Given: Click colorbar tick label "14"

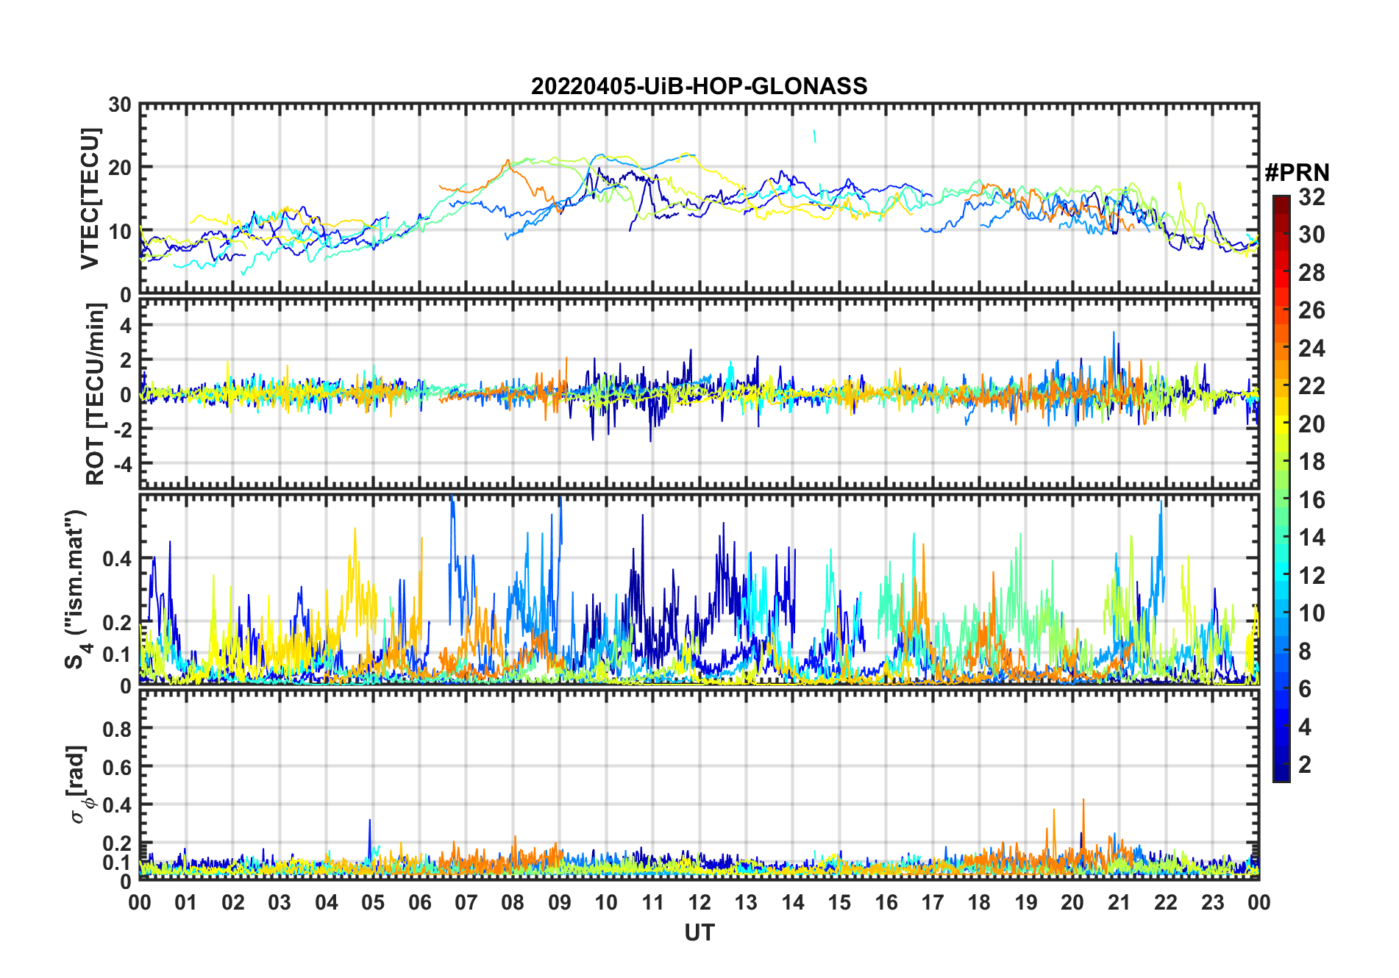Looking at the screenshot, I should pos(1311,538).
